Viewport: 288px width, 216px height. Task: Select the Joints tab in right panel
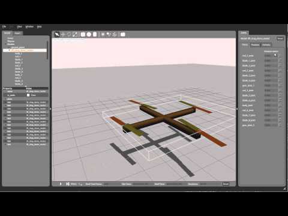coord(244,32)
